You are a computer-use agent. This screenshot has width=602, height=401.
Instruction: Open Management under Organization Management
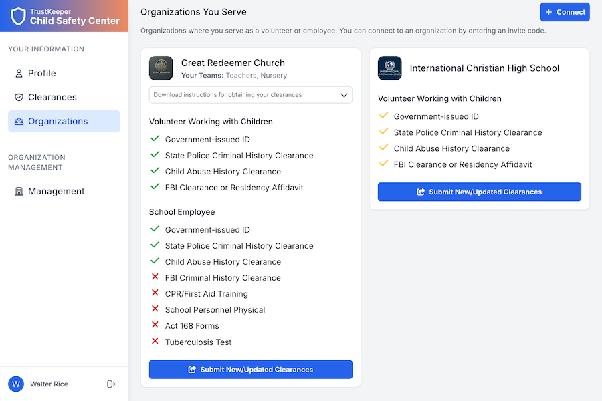click(x=56, y=191)
